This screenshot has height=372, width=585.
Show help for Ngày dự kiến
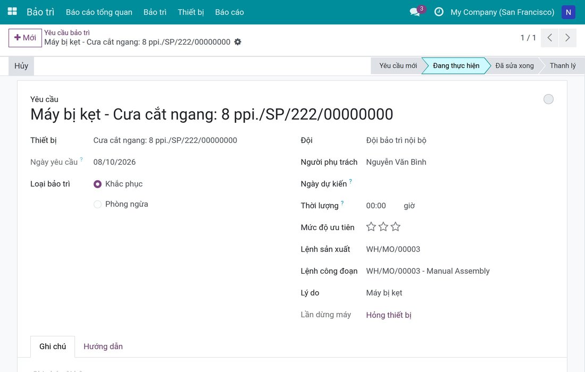[350, 181]
